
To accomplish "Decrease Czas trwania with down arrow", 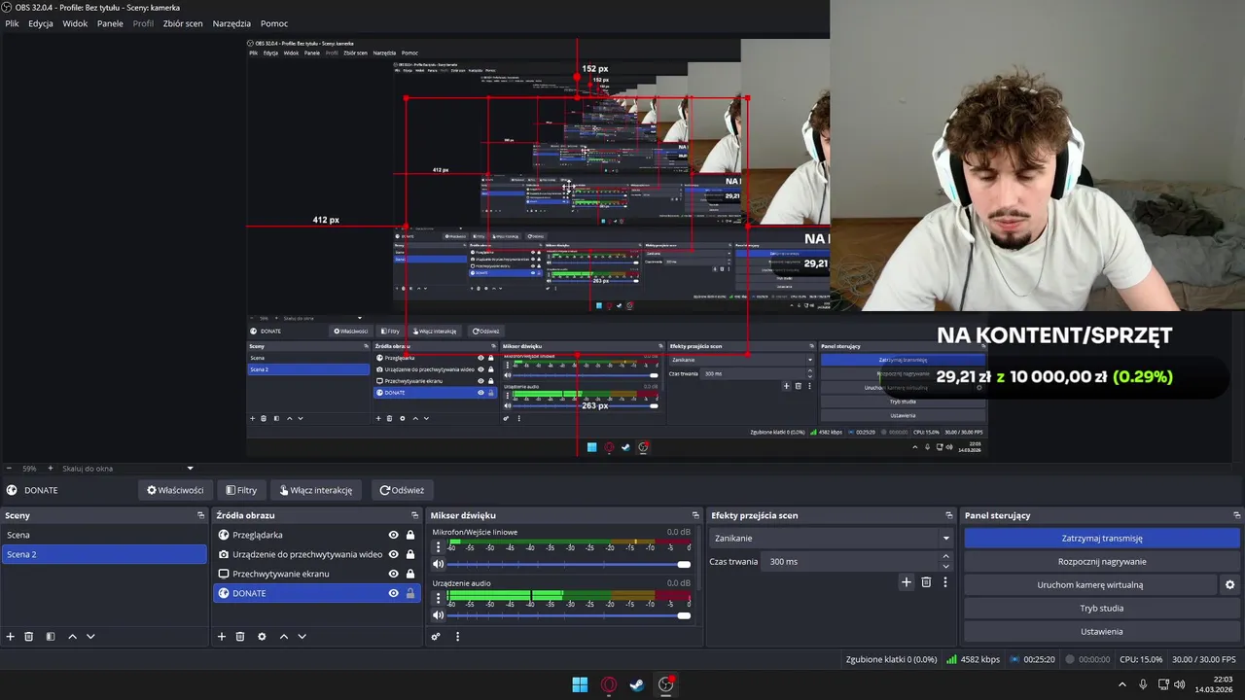I will (x=946, y=566).
